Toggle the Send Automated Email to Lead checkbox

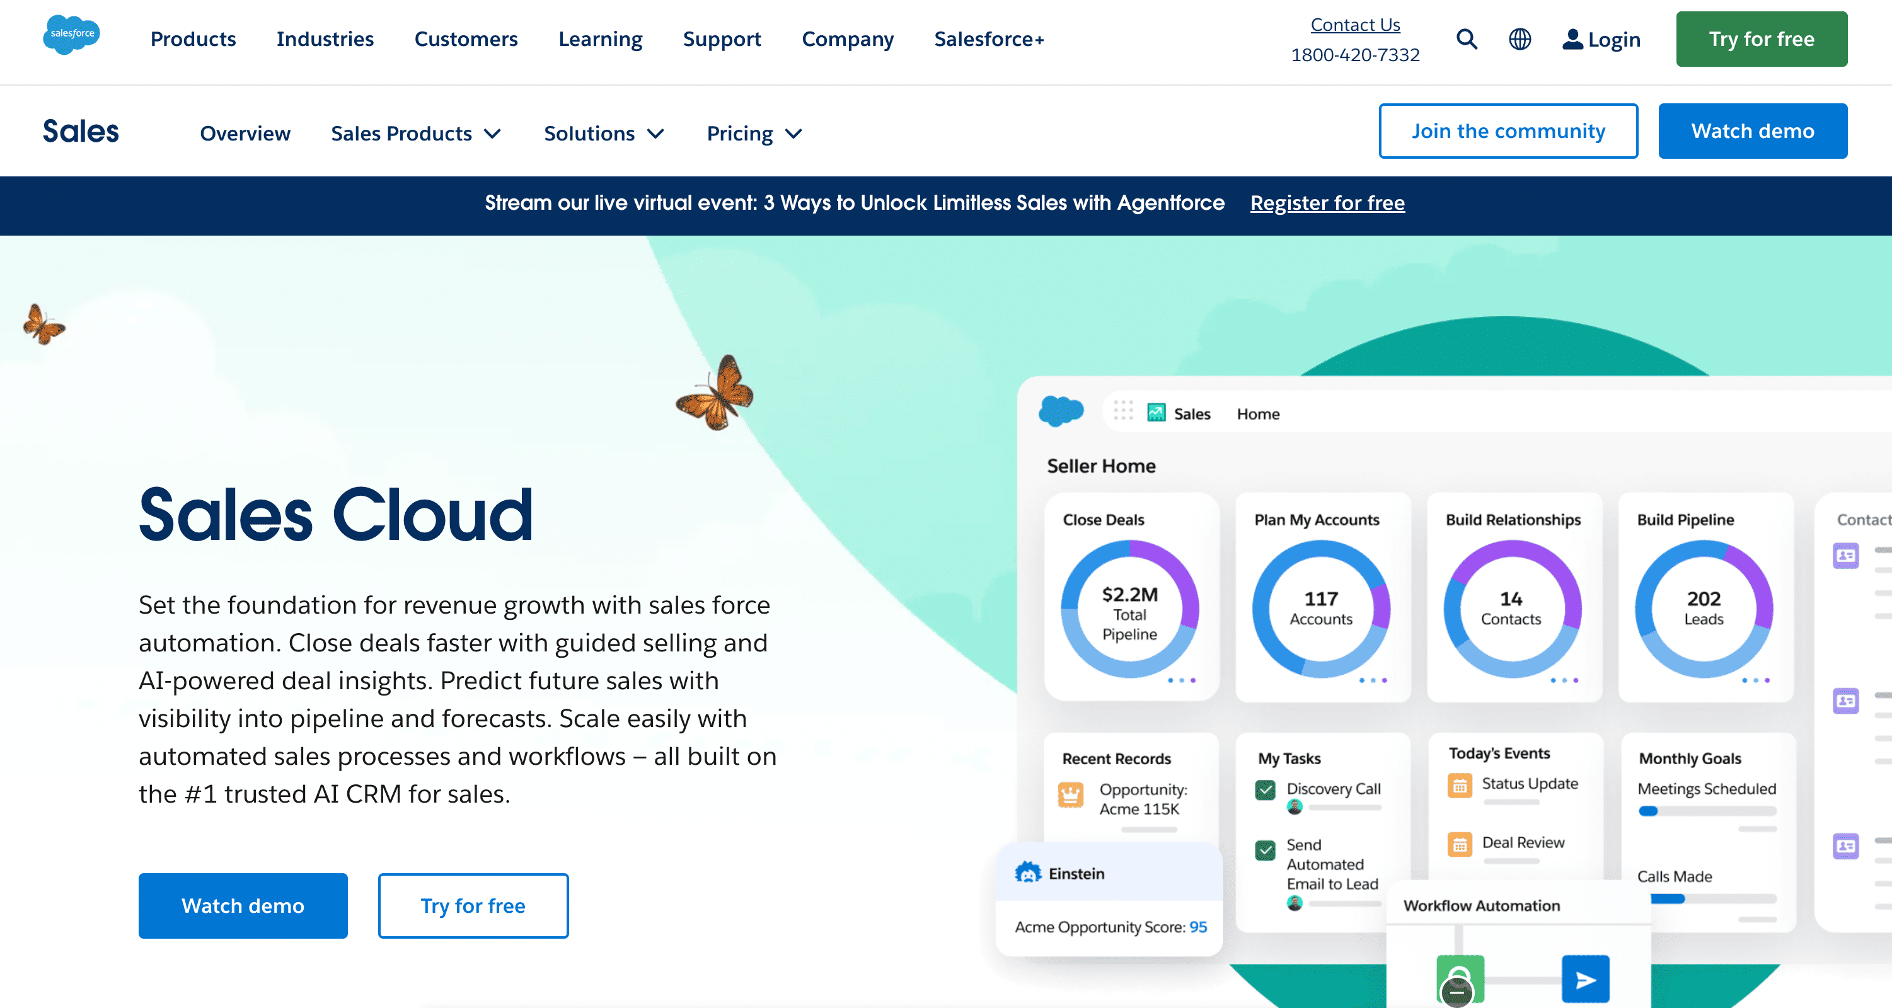tap(1265, 850)
